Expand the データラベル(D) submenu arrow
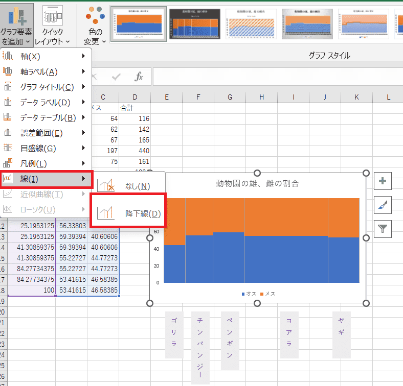403x386 pixels. coord(83,102)
